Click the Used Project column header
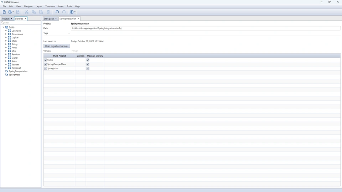 point(59,56)
